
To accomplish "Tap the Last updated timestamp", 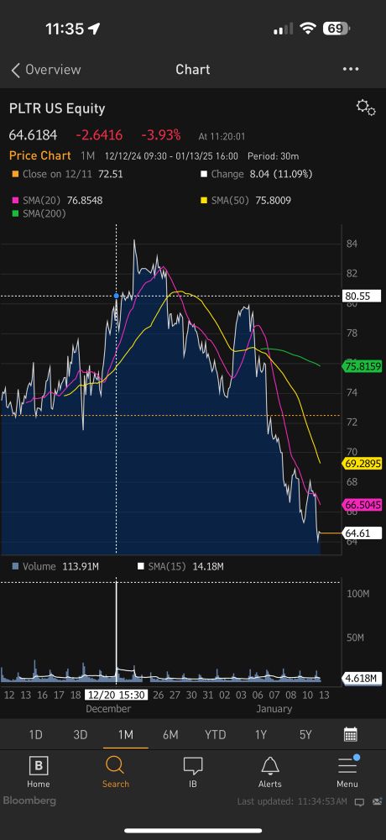I will (293, 801).
